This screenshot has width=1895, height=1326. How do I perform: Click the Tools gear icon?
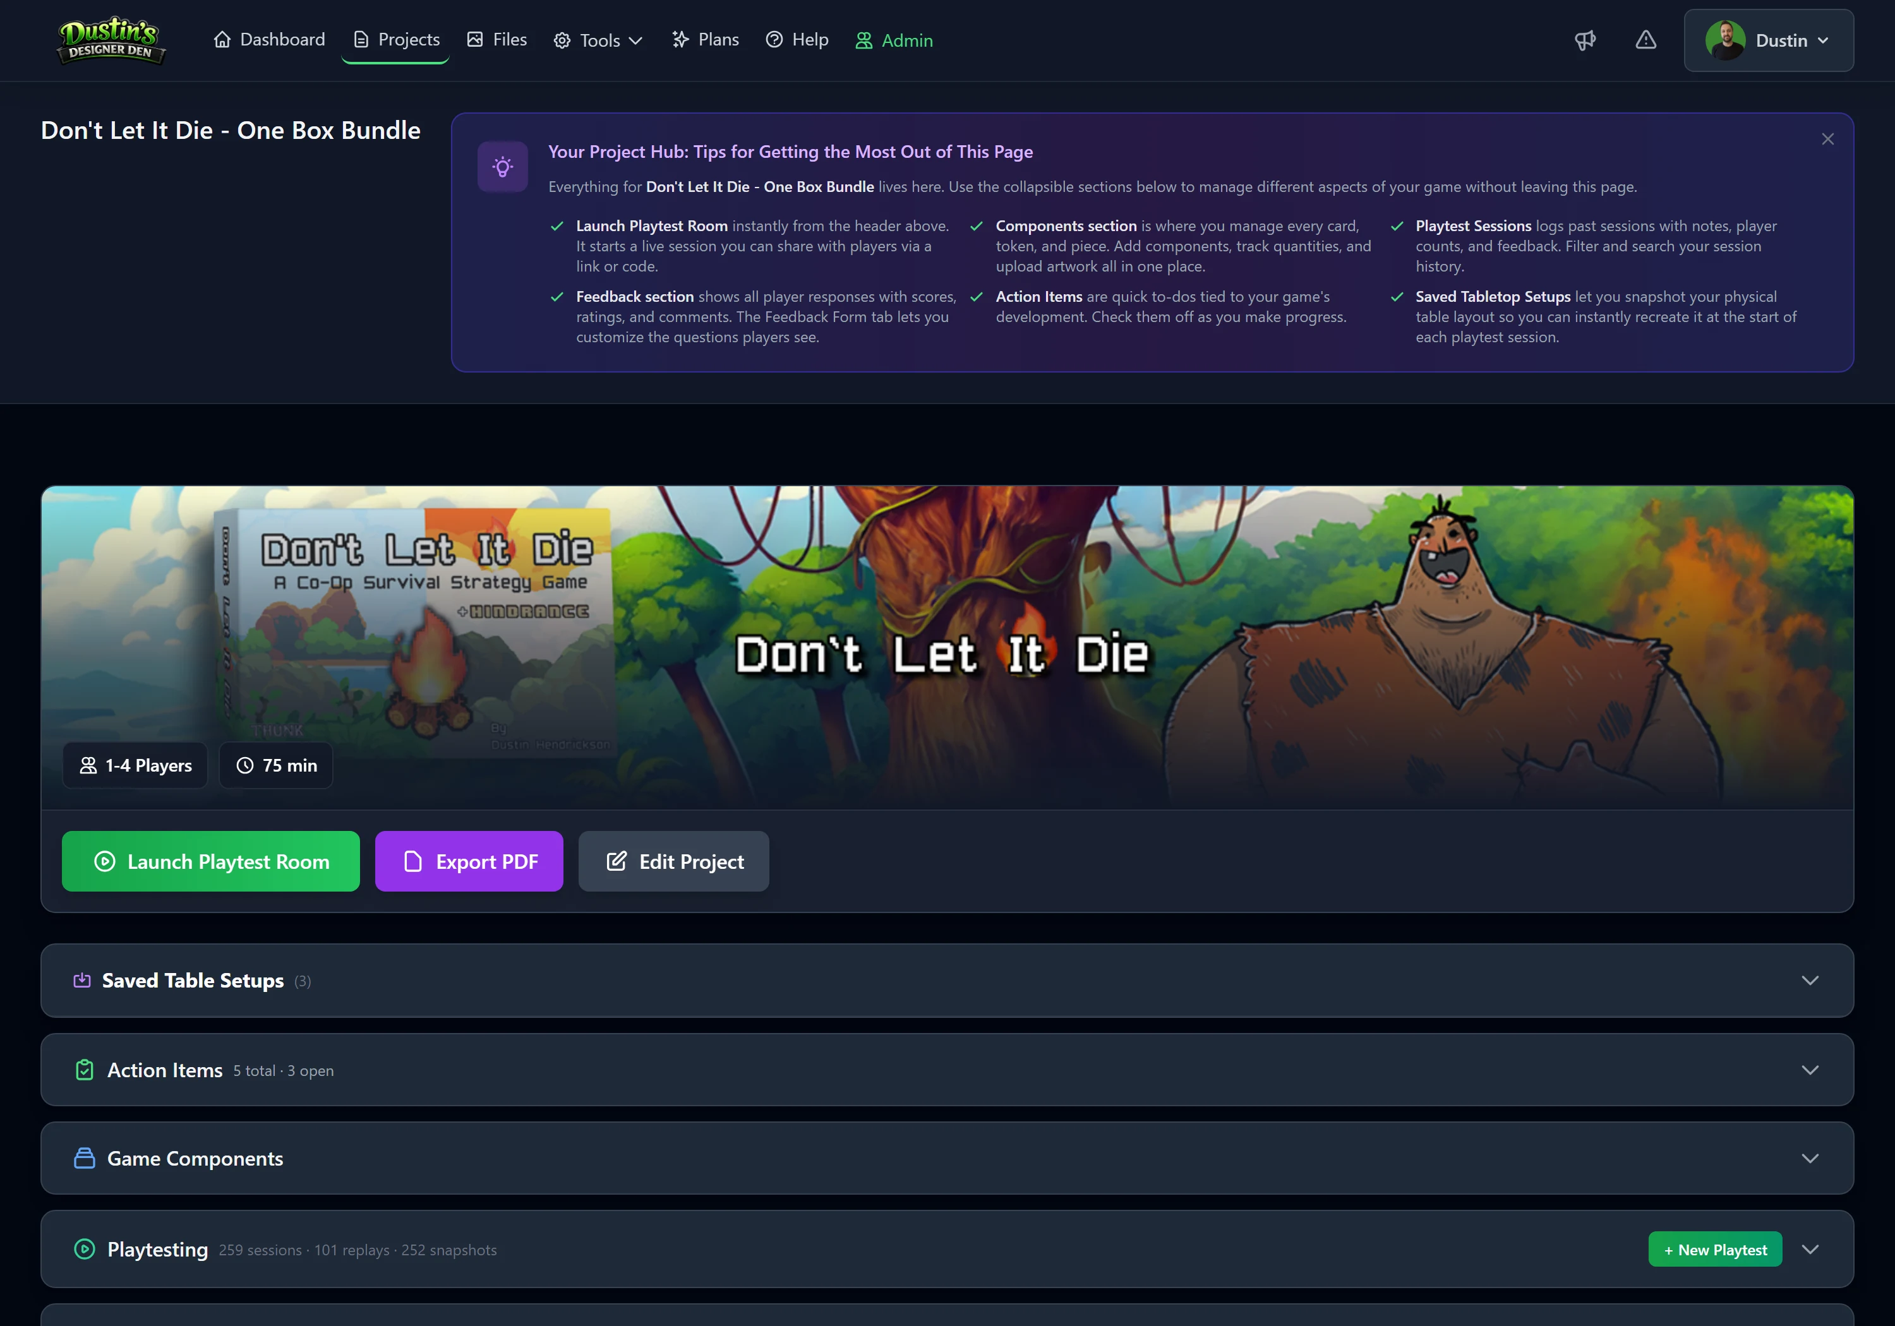point(562,40)
